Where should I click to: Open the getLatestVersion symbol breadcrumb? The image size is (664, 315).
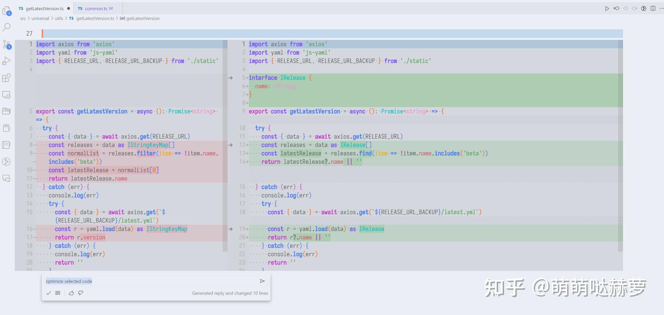[143, 18]
